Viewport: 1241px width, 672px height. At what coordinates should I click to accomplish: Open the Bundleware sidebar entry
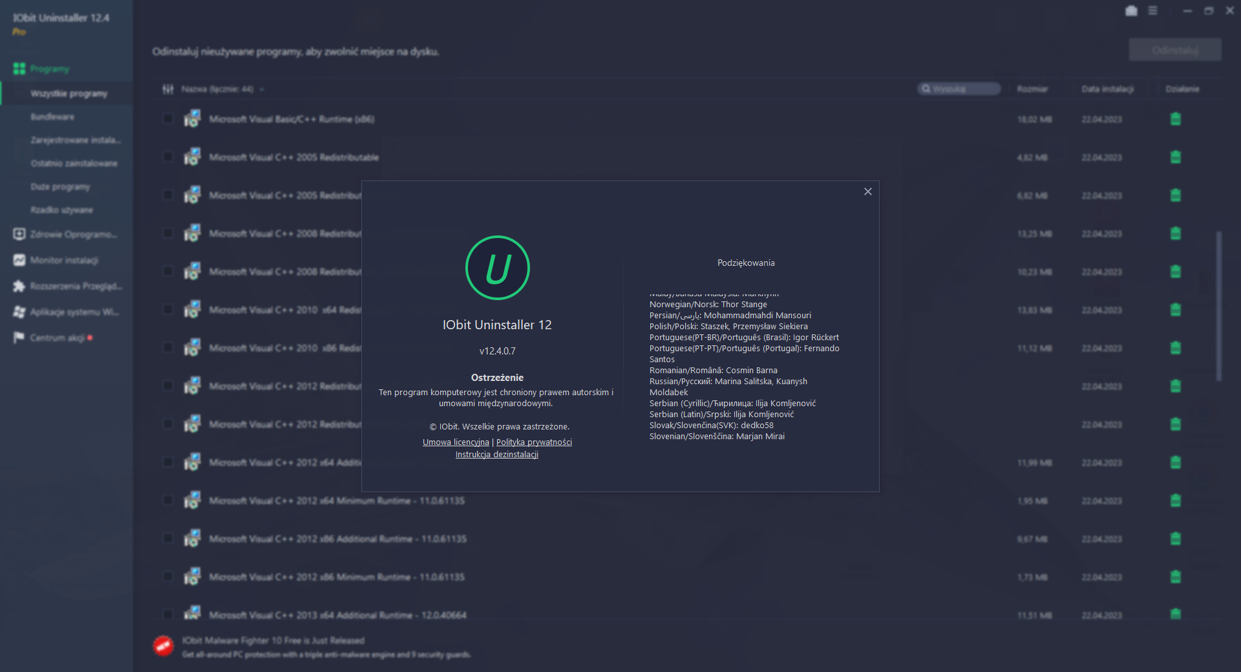pos(52,117)
